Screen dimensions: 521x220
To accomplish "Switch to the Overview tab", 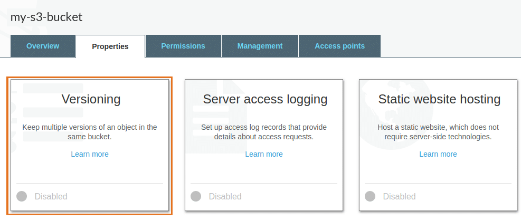I will (43, 46).
